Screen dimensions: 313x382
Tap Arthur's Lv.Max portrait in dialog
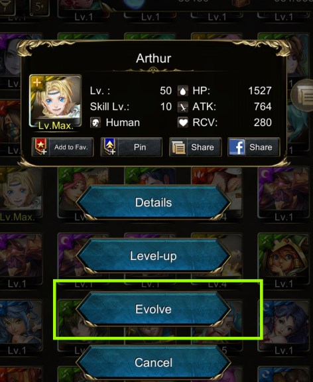pyautogui.click(x=56, y=102)
